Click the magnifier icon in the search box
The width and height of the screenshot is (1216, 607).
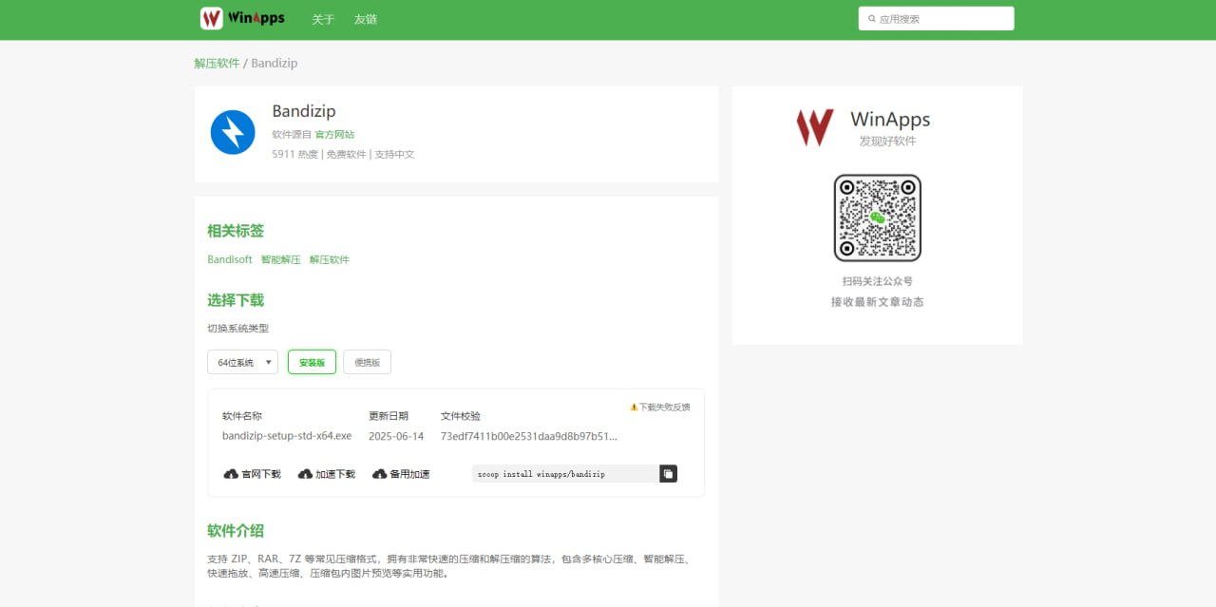[x=871, y=17]
